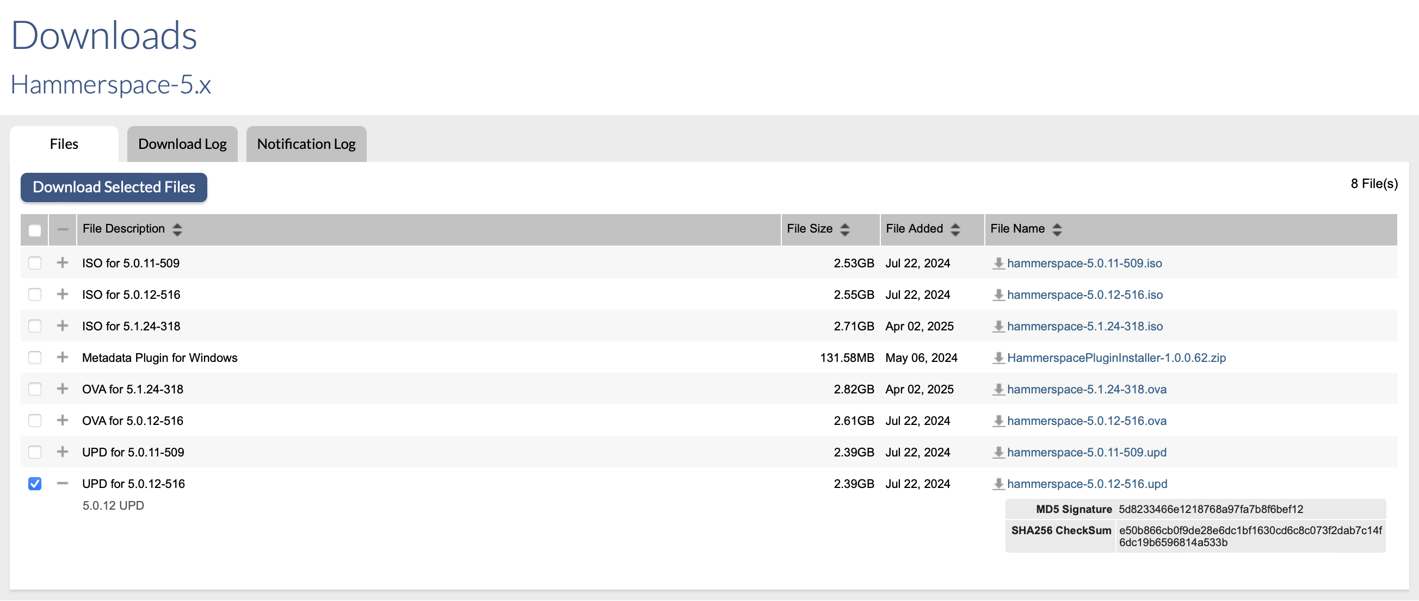
Task: Expand details for UPD for 5.0.11-509
Action: click(63, 452)
